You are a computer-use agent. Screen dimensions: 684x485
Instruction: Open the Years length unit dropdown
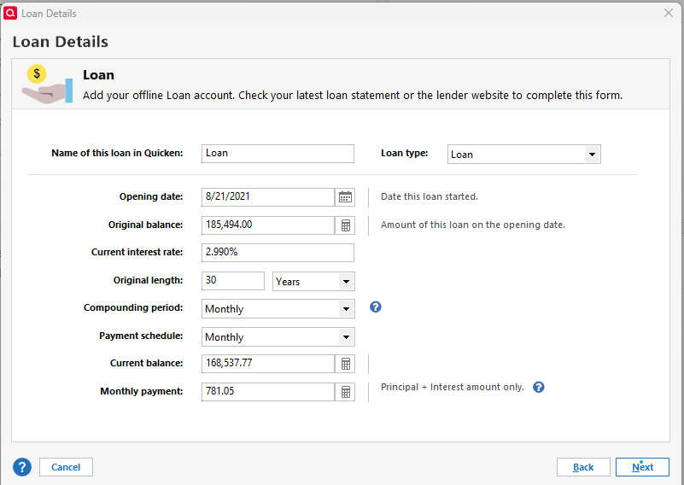click(x=346, y=282)
